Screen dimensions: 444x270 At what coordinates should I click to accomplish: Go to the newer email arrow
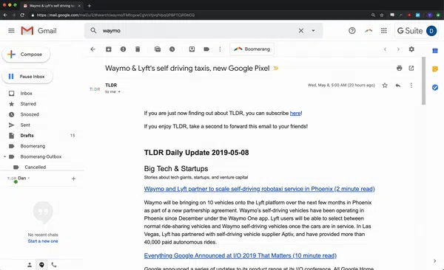385,49
